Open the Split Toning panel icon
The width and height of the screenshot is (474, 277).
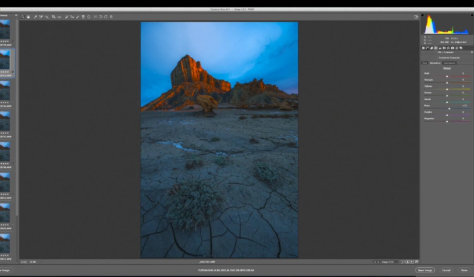[440, 48]
